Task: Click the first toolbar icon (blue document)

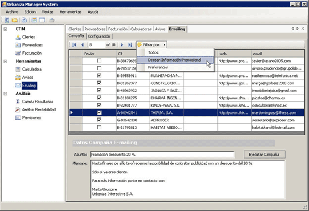Action: coord(7,20)
